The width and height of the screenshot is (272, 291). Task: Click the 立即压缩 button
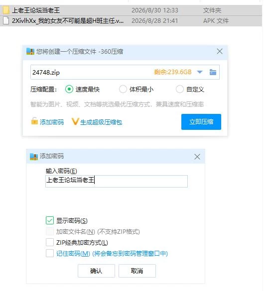click(x=201, y=122)
